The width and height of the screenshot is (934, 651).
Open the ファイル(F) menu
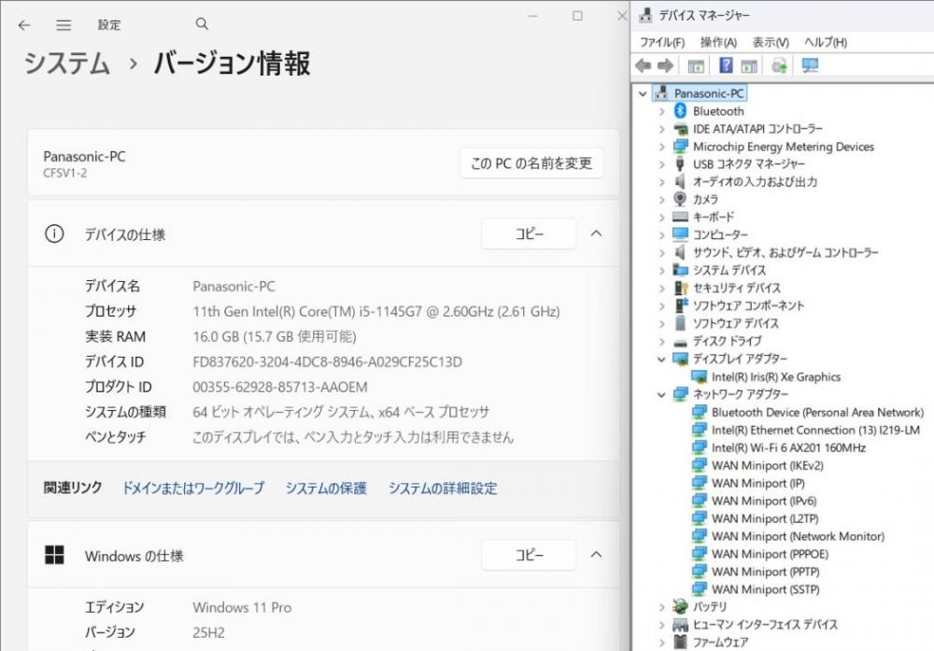pos(662,42)
